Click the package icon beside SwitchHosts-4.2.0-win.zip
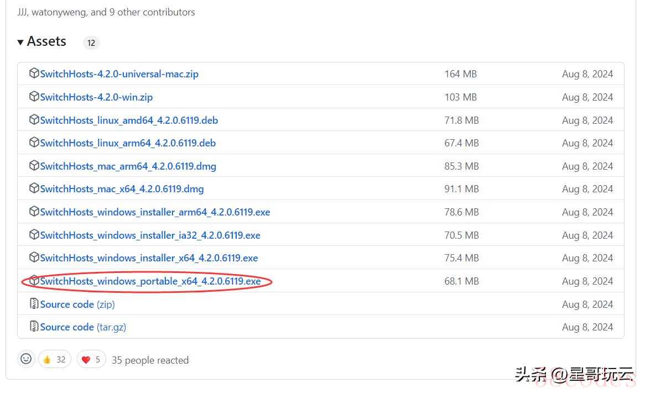 tap(34, 96)
